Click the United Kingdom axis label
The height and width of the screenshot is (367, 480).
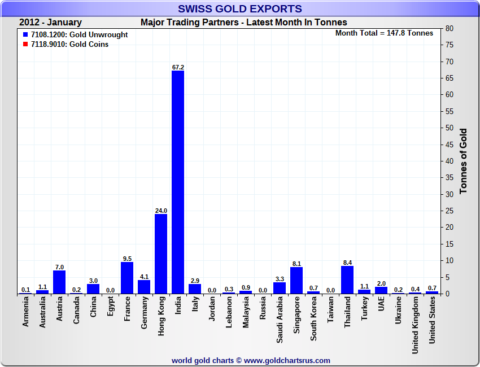pyautogui.click(x=415, y=325)
